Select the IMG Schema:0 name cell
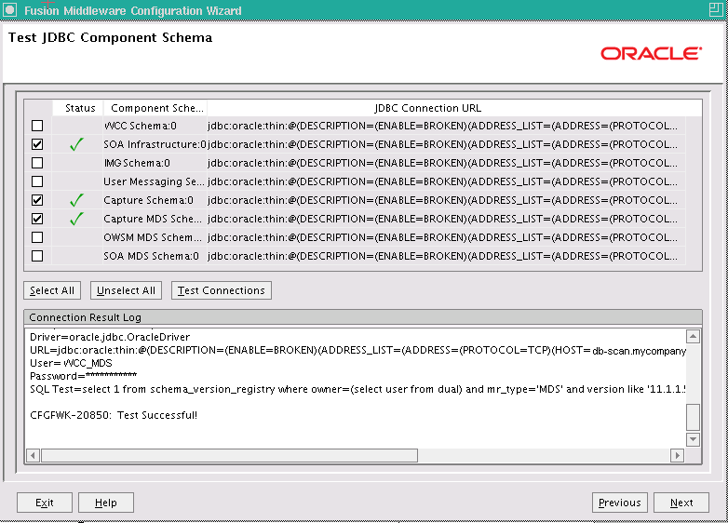This screenshot has height=523, width=728. pyautogui.click(x=155, y=163)
